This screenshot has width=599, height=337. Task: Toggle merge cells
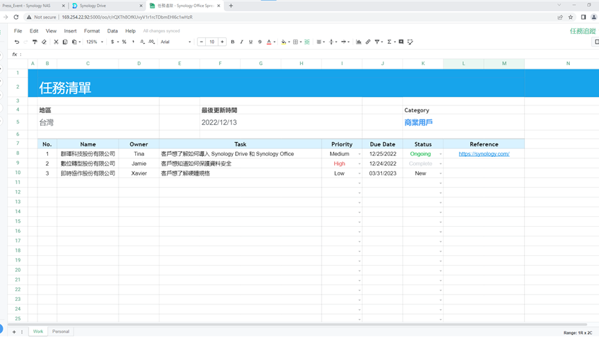click(x=306, y=42)
